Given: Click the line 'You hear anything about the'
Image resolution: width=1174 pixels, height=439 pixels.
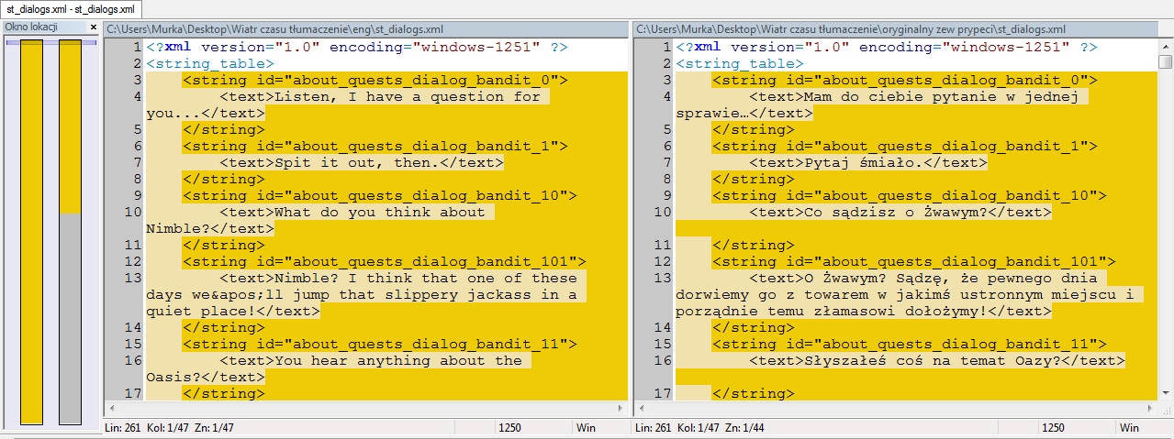Looking at the screenshot, I should [375, 360].
